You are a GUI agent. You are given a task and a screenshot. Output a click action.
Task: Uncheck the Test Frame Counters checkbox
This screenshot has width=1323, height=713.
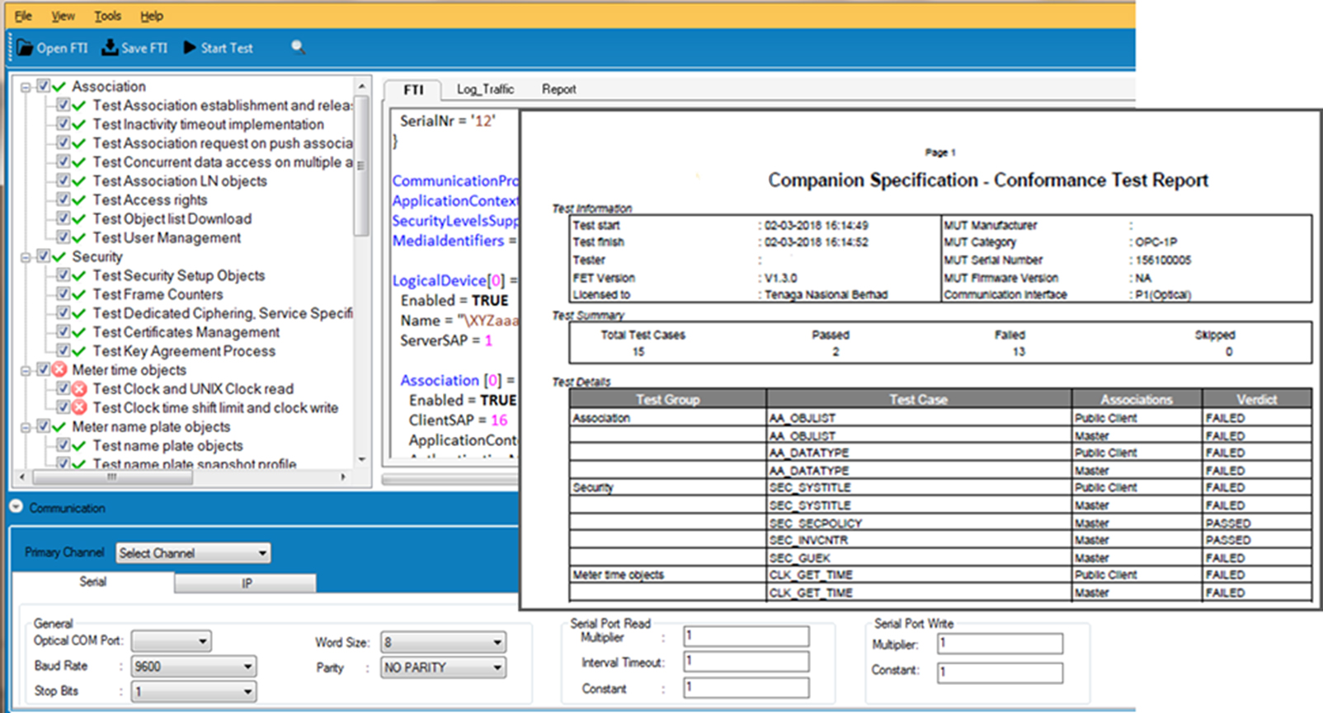coord(63,294)
